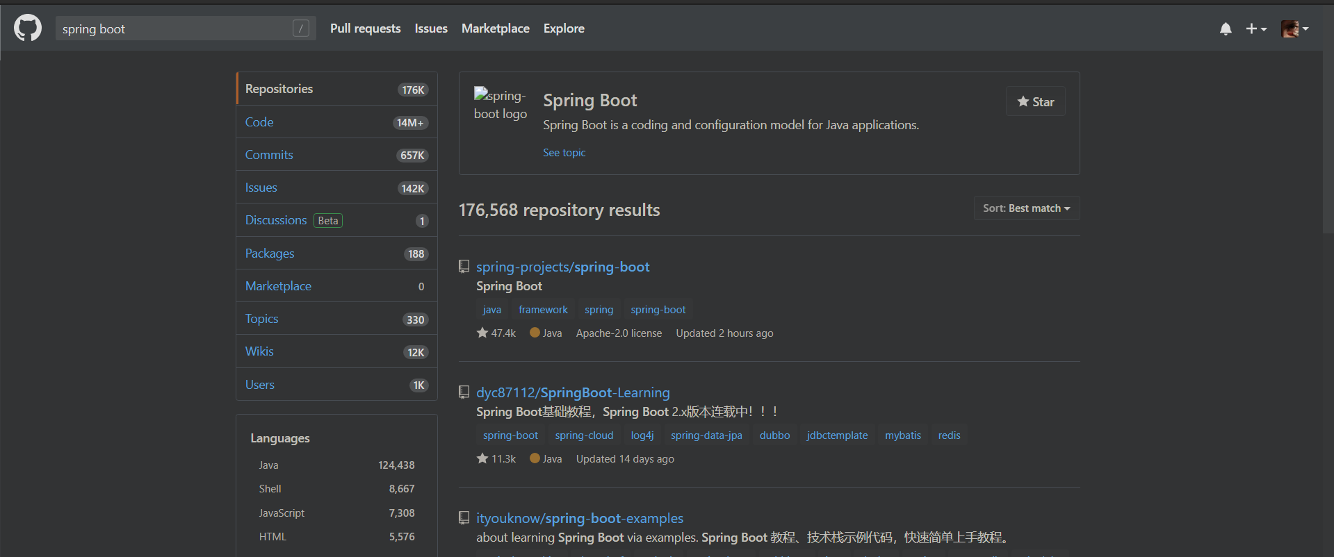1334x557 pixels.
Task: Star the Spring Boot topic
Action: pos(1036,101)
